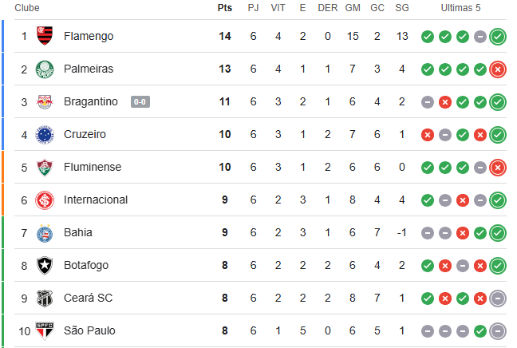
Task: Click the Ultimas 5 column header
Action: tap(460, 8)
